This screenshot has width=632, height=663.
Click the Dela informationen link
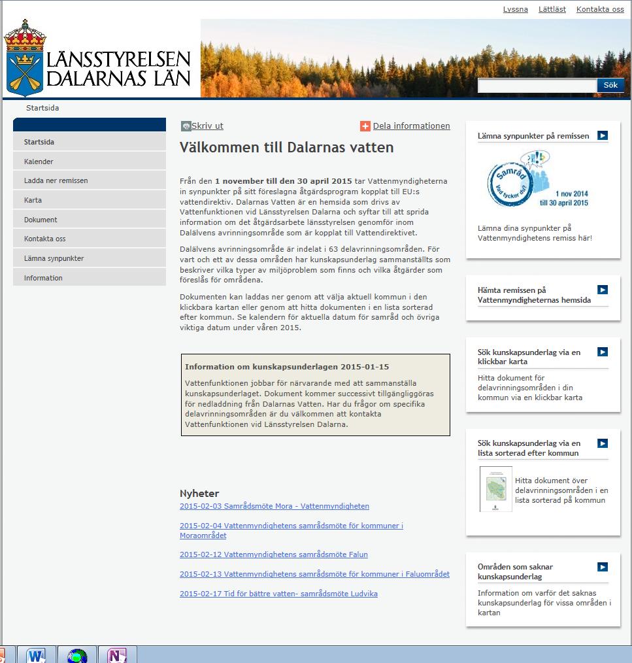pos(411,126)
